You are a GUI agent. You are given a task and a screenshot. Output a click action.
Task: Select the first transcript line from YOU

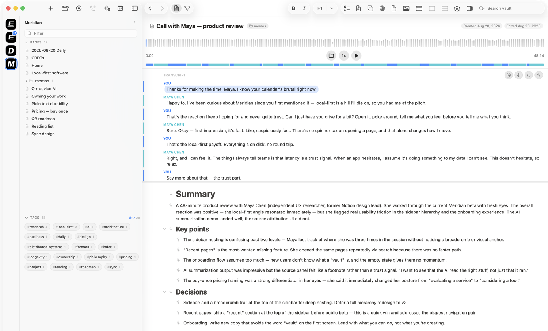(241, 89)
